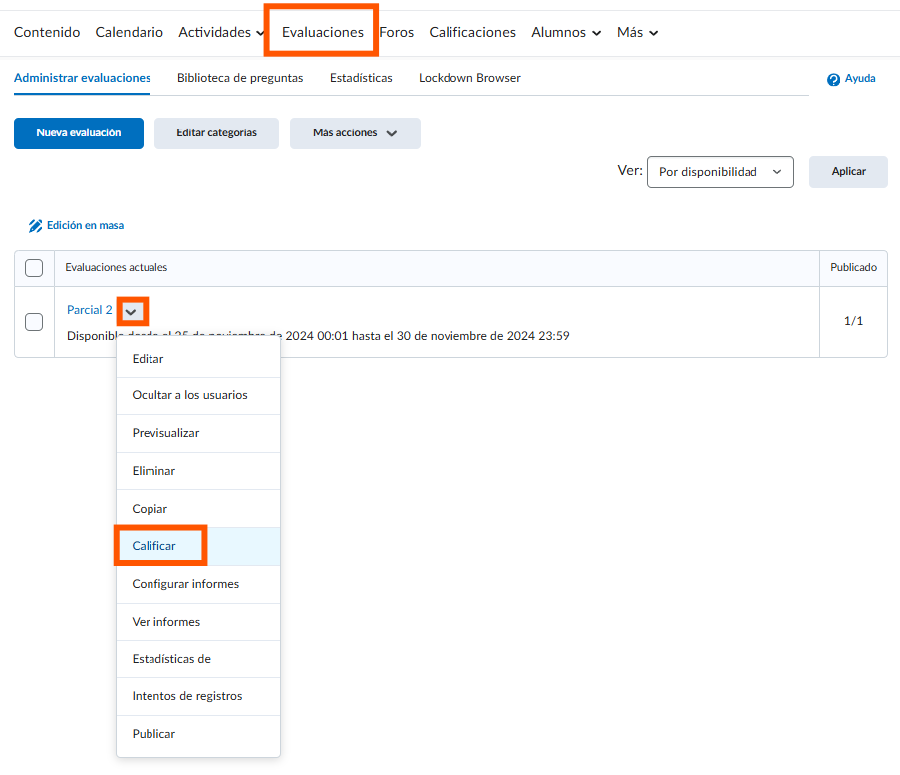This screenshot has height=775, width=900.
Task: Click the Ayuda help icon
Action: (833, 79)
